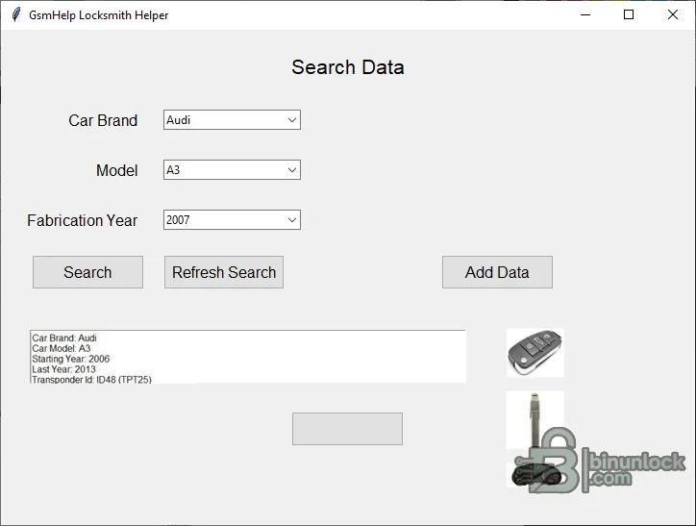Close the GsmHelp Locksmith Helper window
This screenshot has width=696, height=526.
[x=673, y=14]
